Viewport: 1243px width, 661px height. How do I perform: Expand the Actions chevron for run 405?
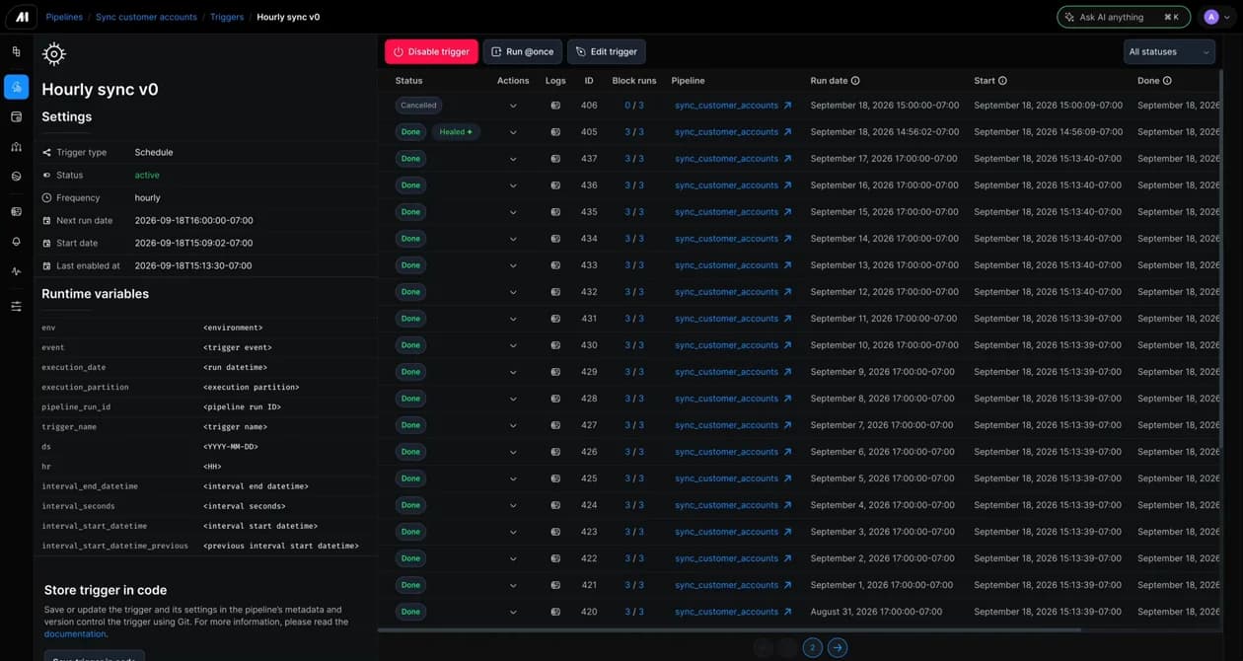tap(513, 132)
